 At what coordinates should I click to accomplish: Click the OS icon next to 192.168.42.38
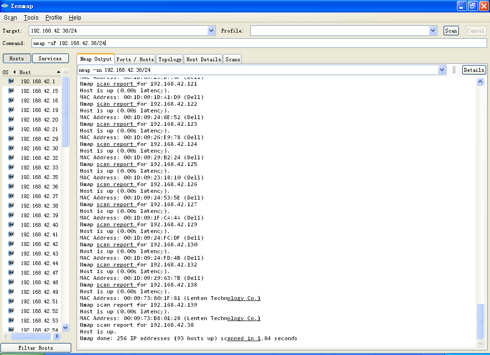(x=11, y=206)
